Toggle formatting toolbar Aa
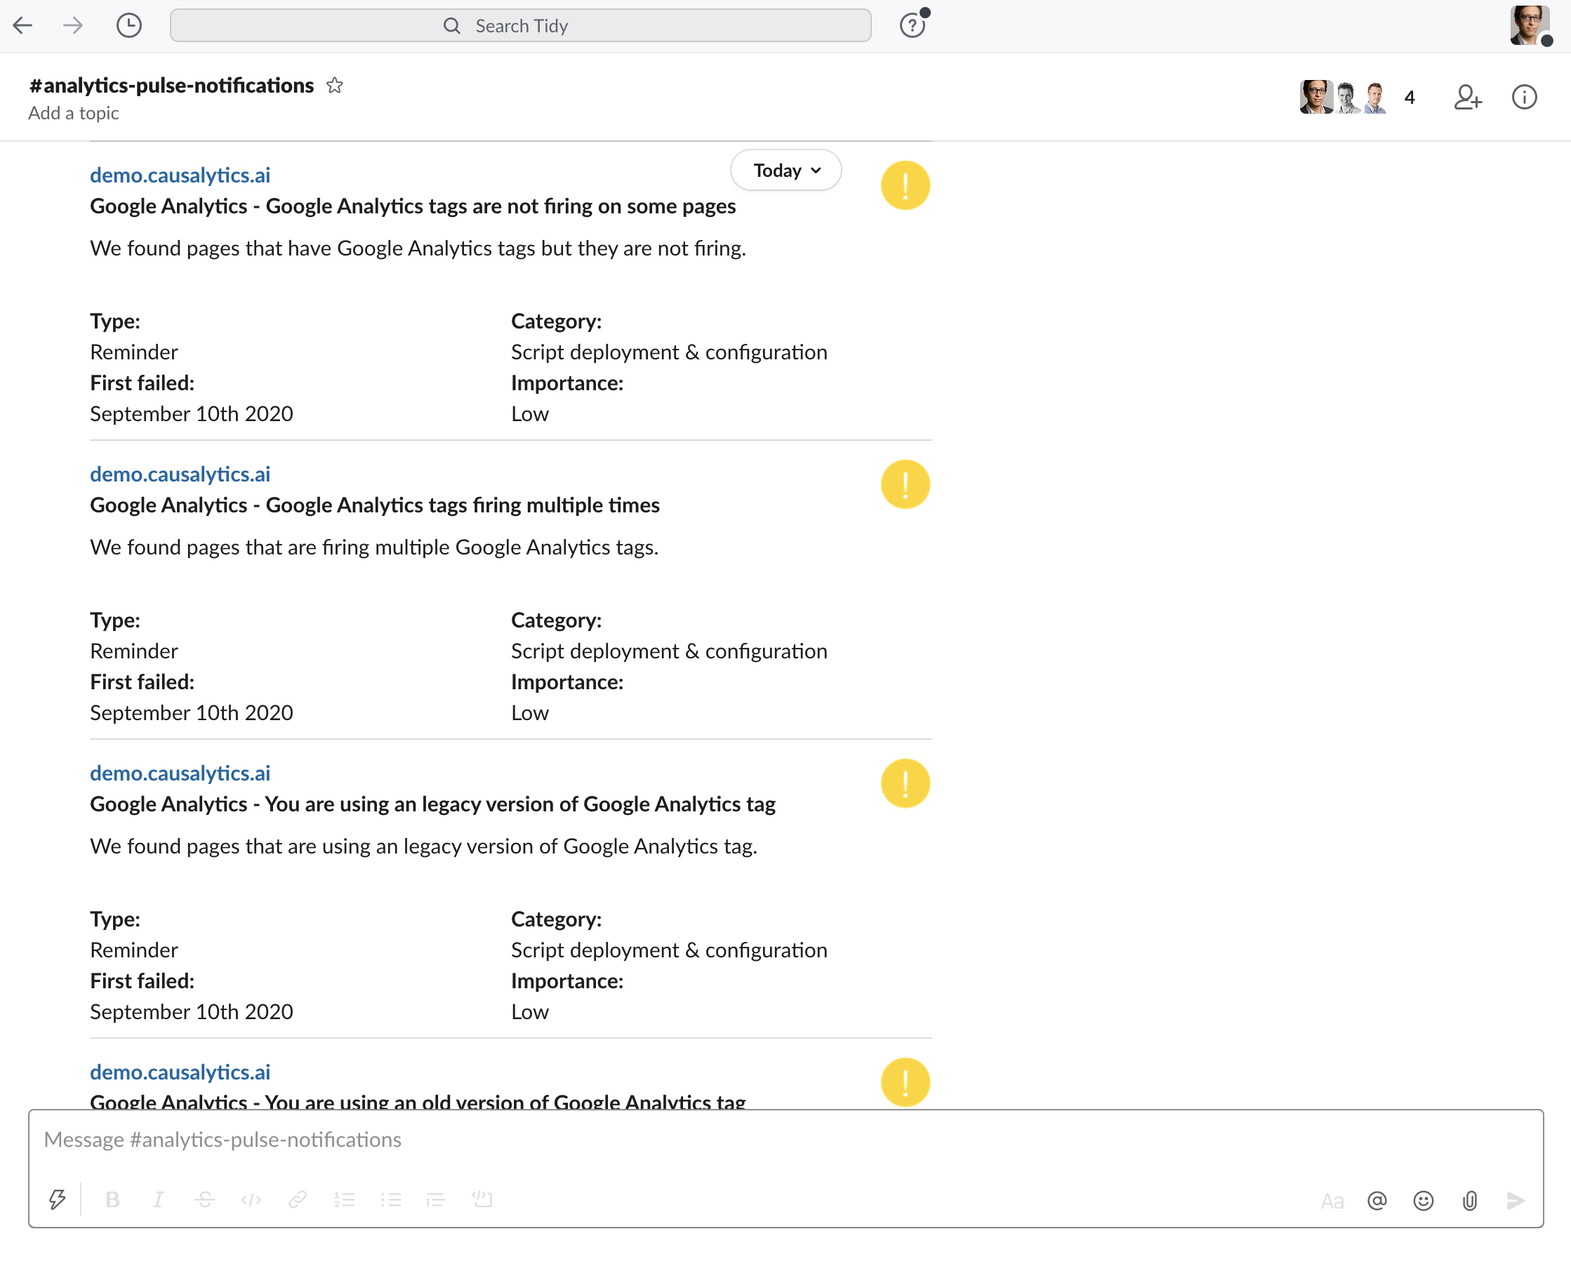The width and height of the screenshot is (1571, 1262). [x=1332, y=1201]
